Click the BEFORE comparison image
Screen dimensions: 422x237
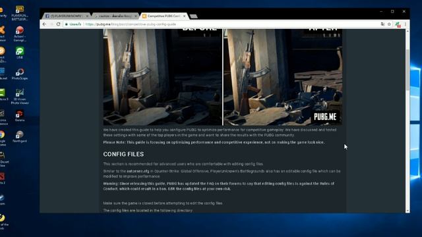tap(163, 77)
